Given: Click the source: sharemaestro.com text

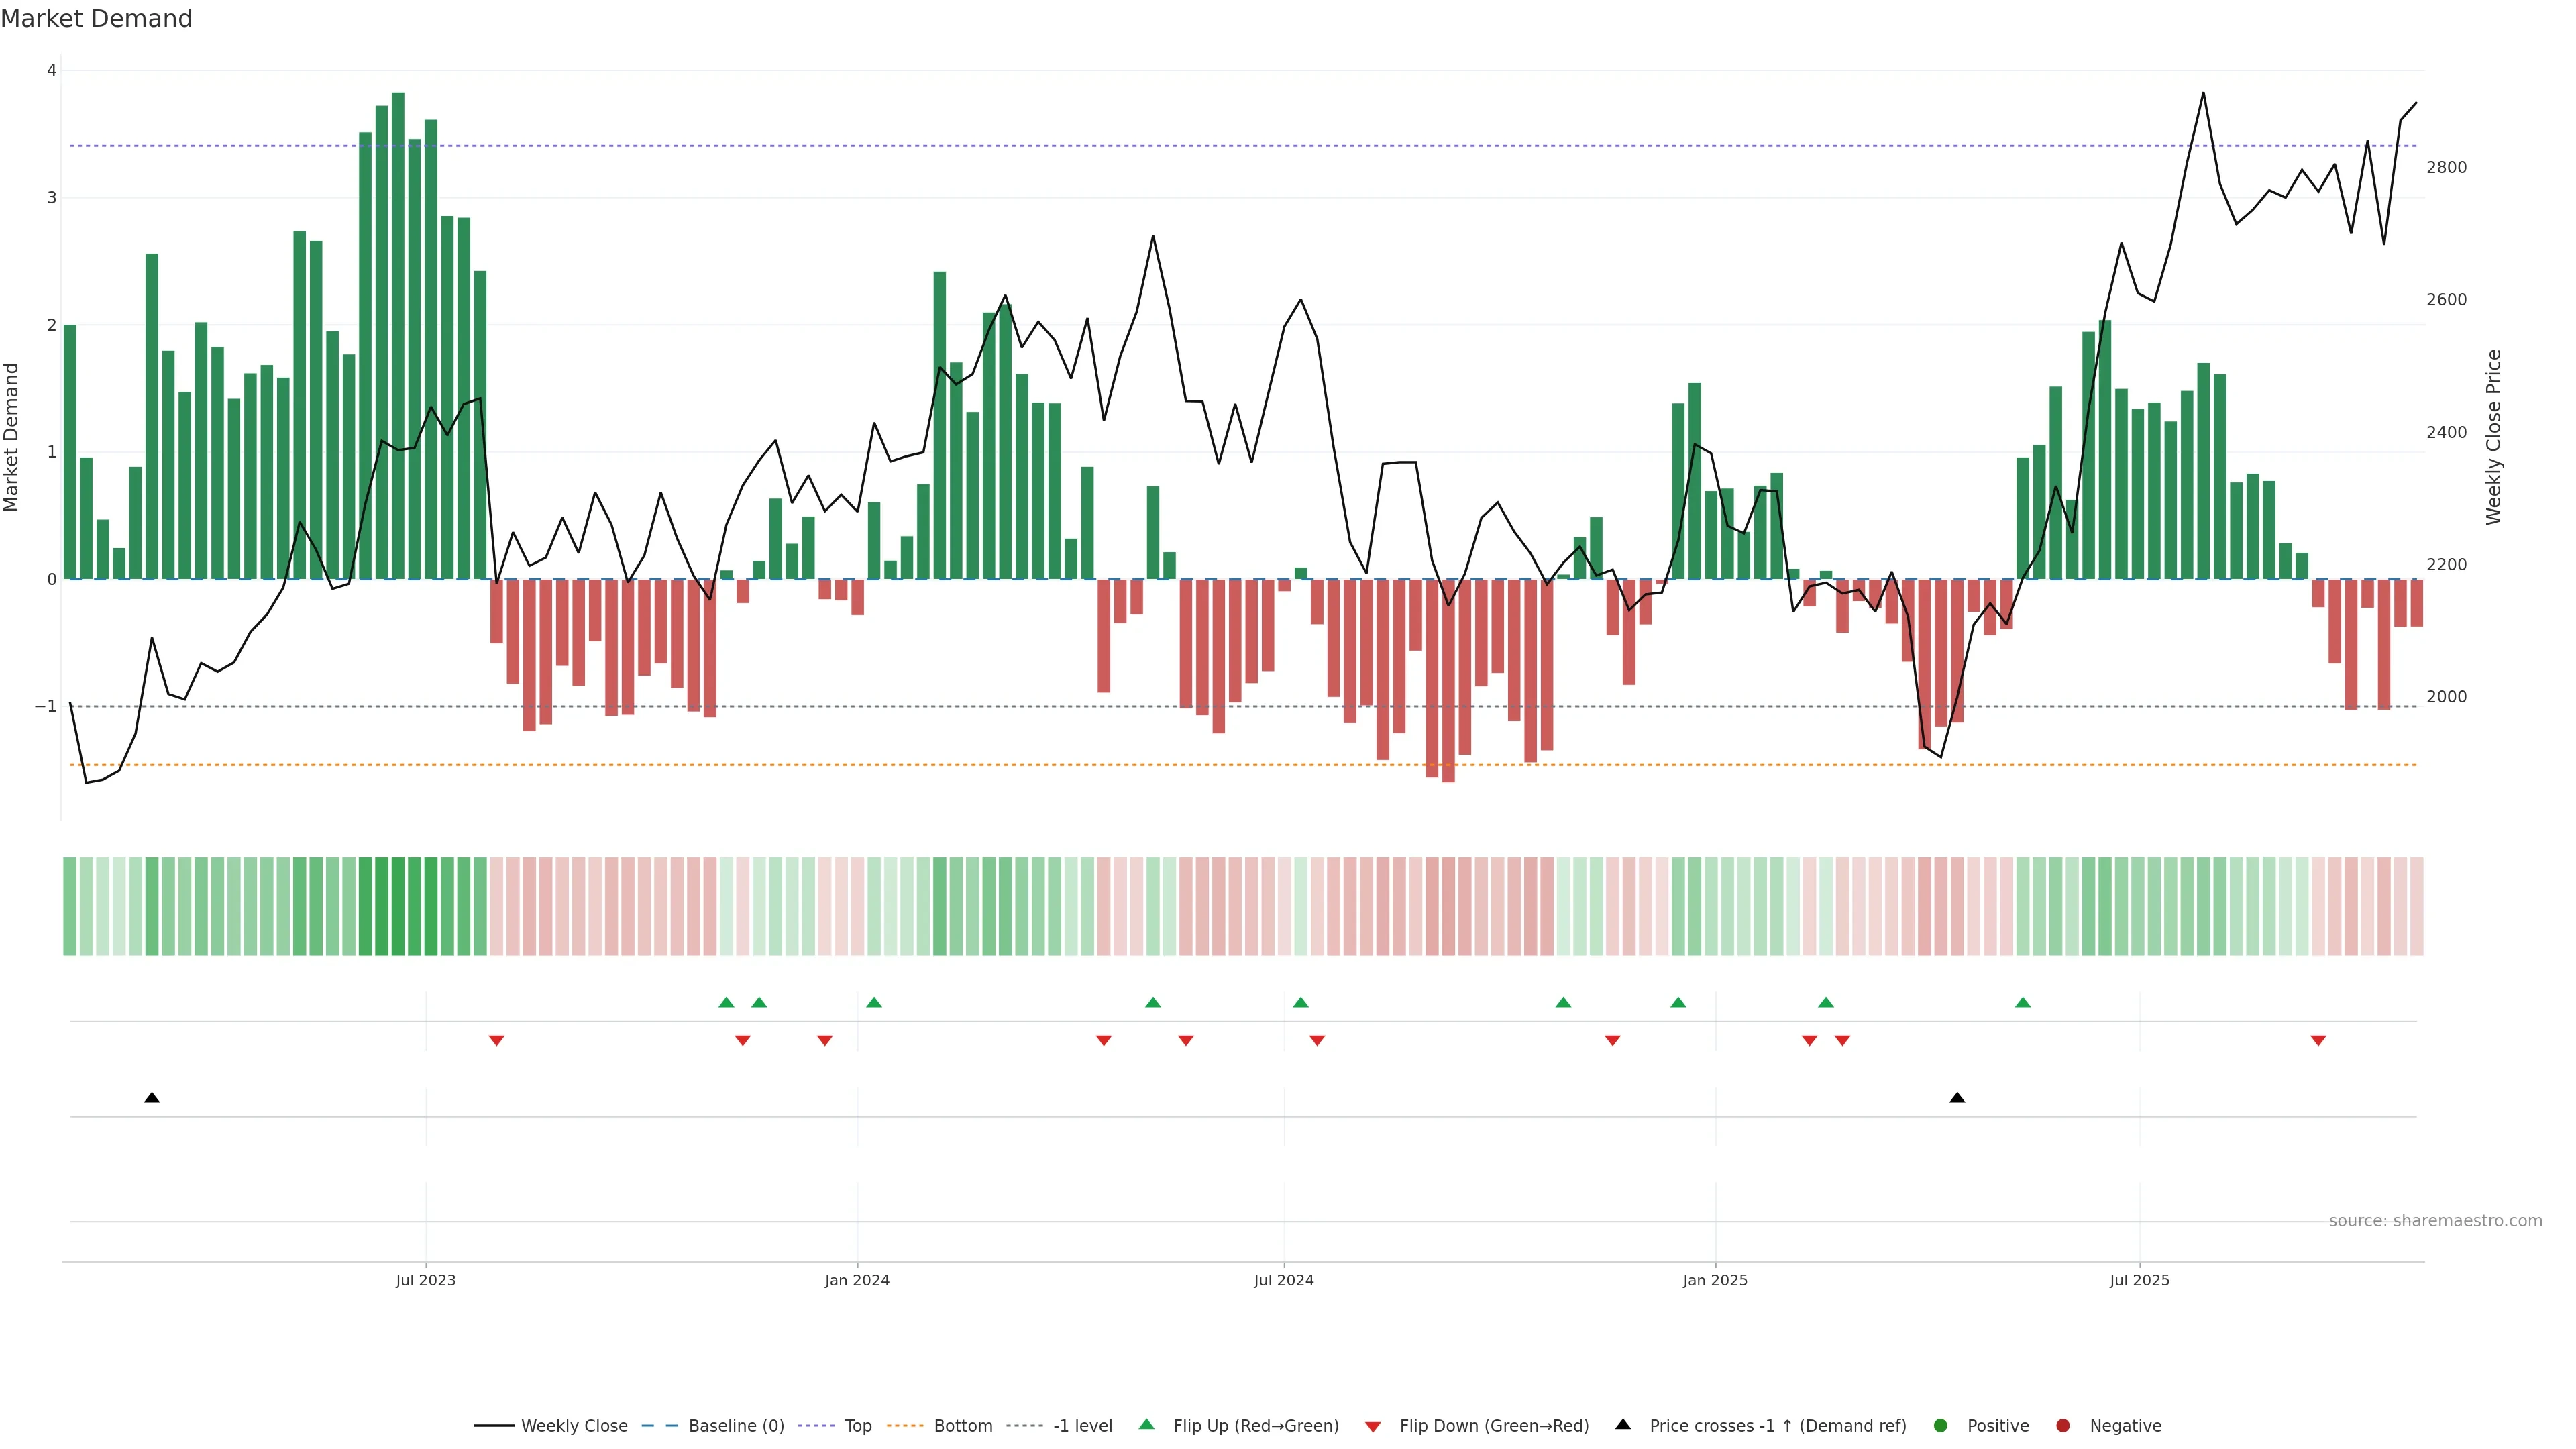Looking at the screenshot, I should (x=2435, y=1220).
